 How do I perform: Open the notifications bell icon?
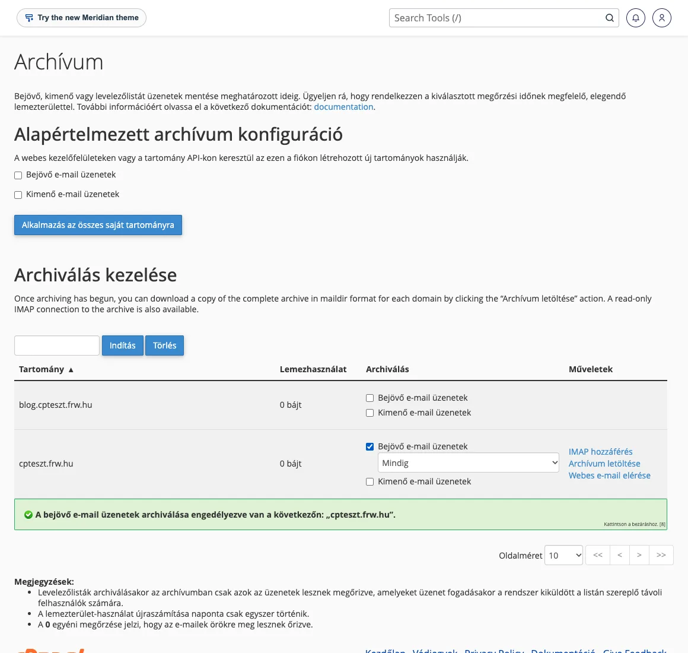pyautogui.click(x=635, y=18)
